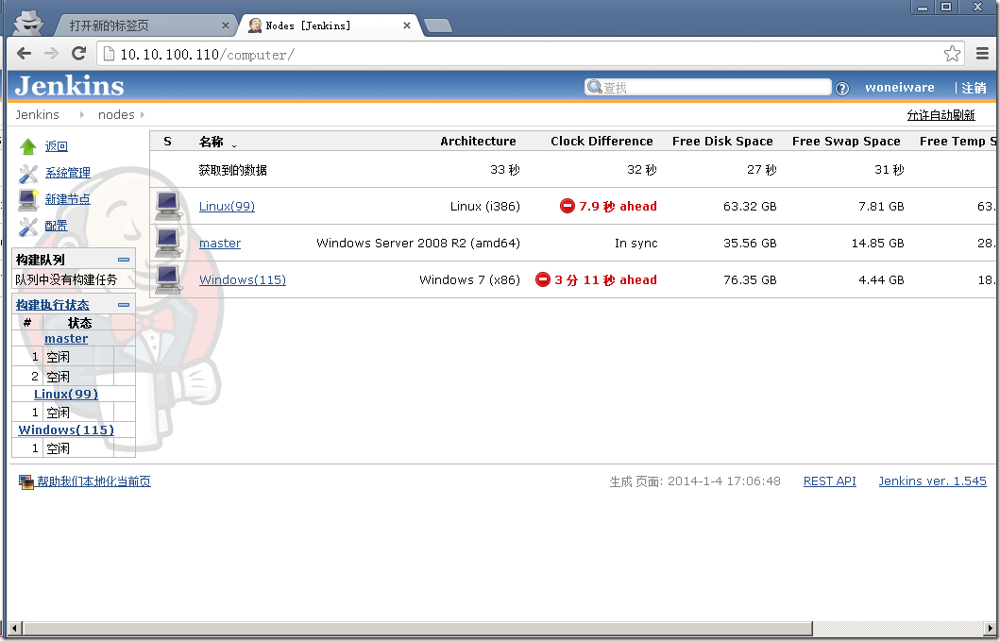Sort by 名称 column header
1000x641 pixels.
tap(212, 142)
